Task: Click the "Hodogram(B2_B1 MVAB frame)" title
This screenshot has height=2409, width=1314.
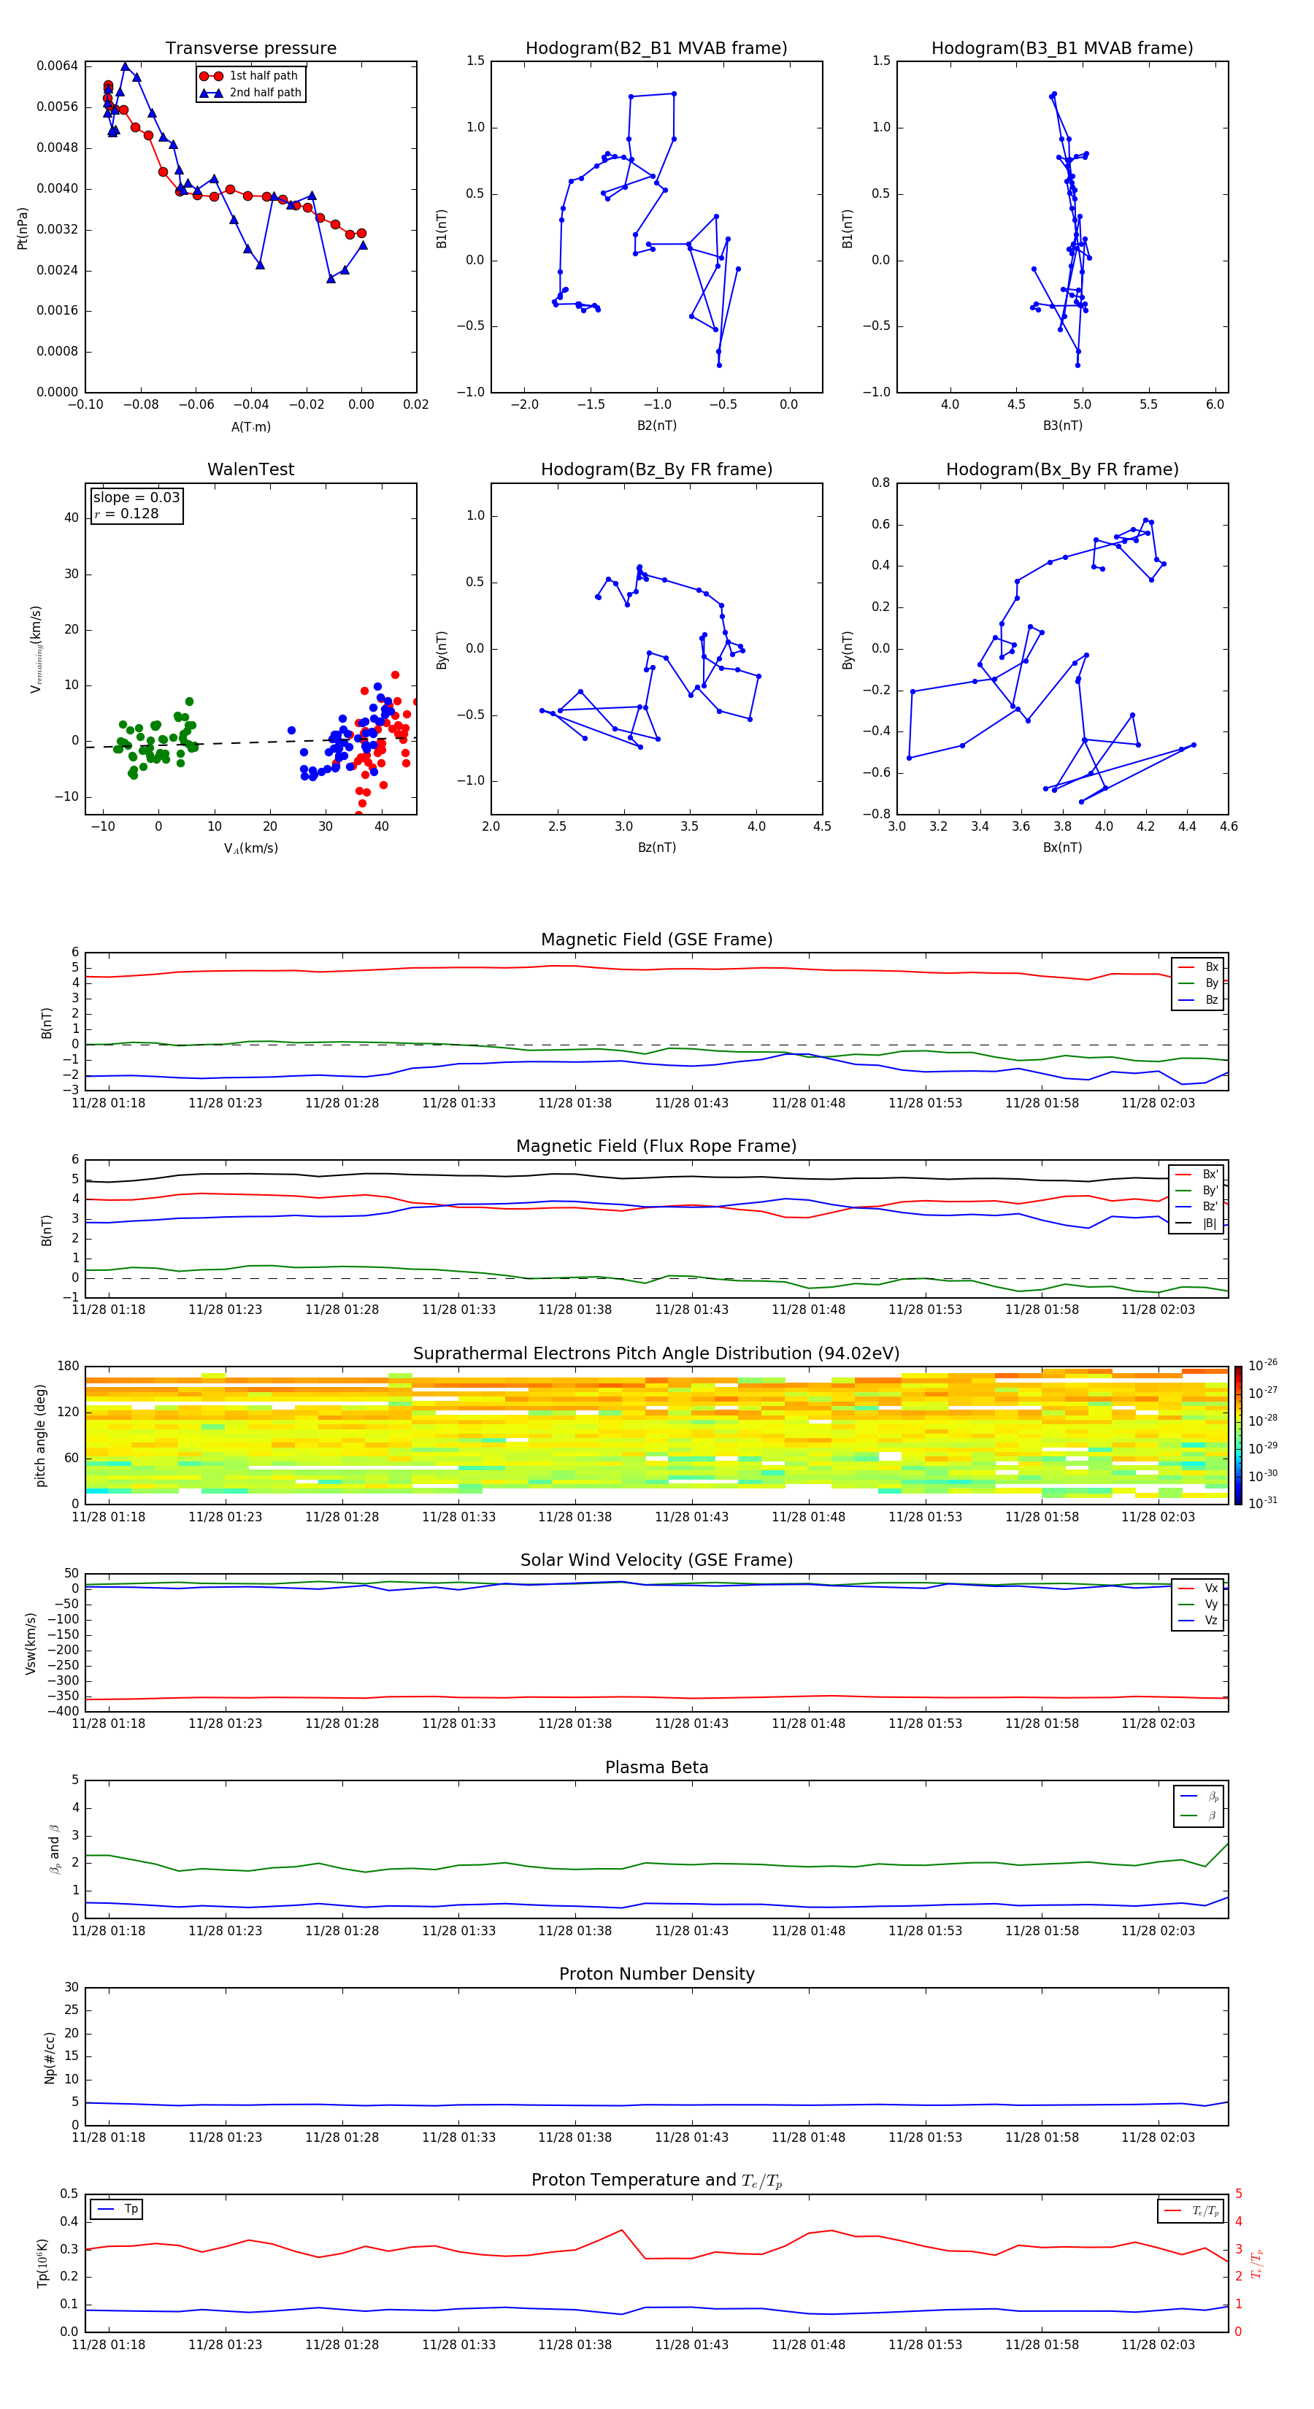Action: 656,49
